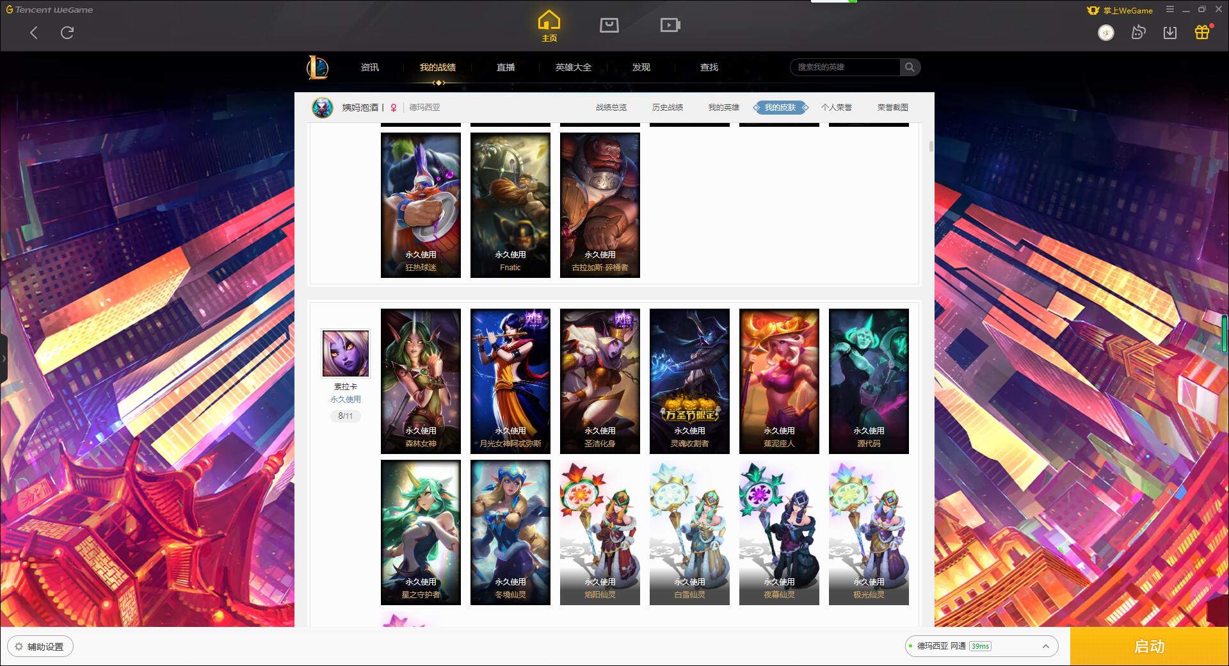Screen dimensions: 1229x666
Task: Open 焰阳仙灵 chroma card
Action: [600, 532]
